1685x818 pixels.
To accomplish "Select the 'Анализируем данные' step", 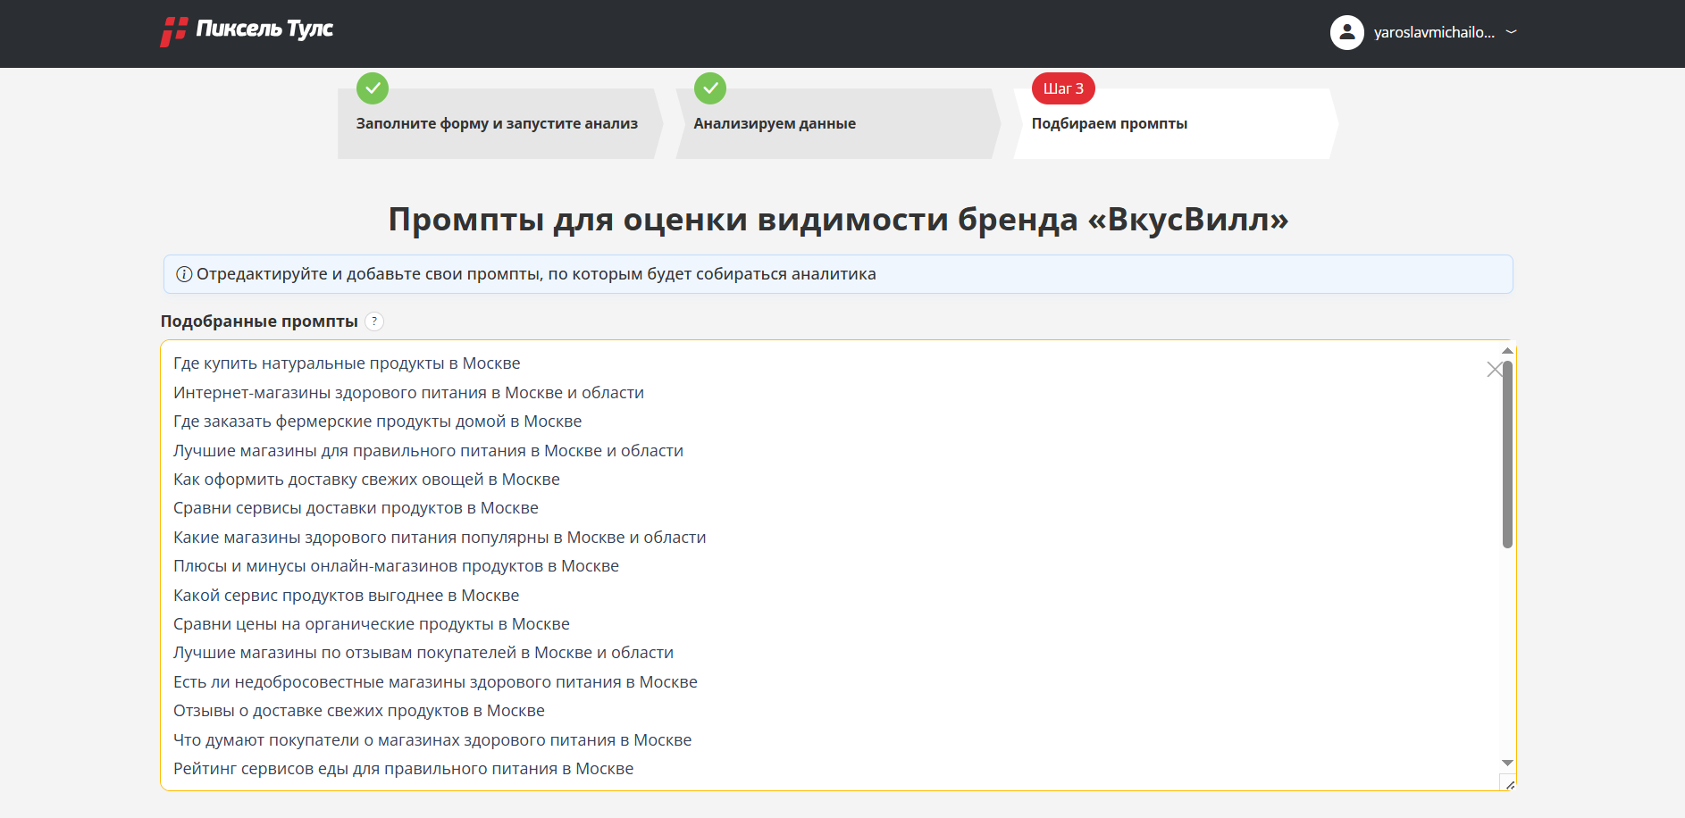I will tap(775, 124).
